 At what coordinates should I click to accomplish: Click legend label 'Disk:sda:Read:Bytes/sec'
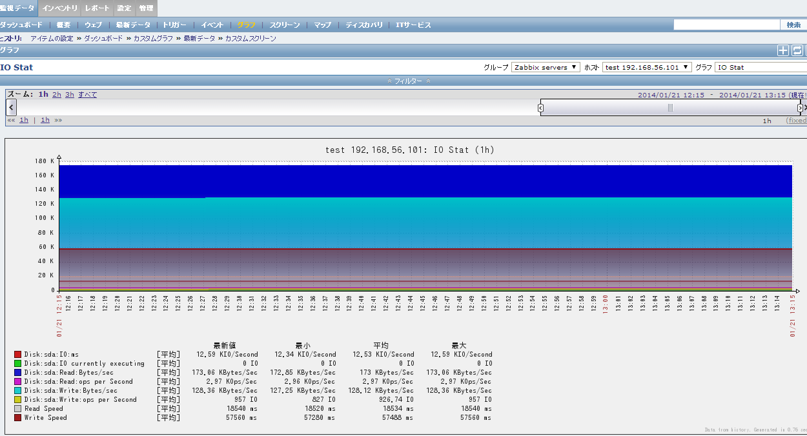69,373
